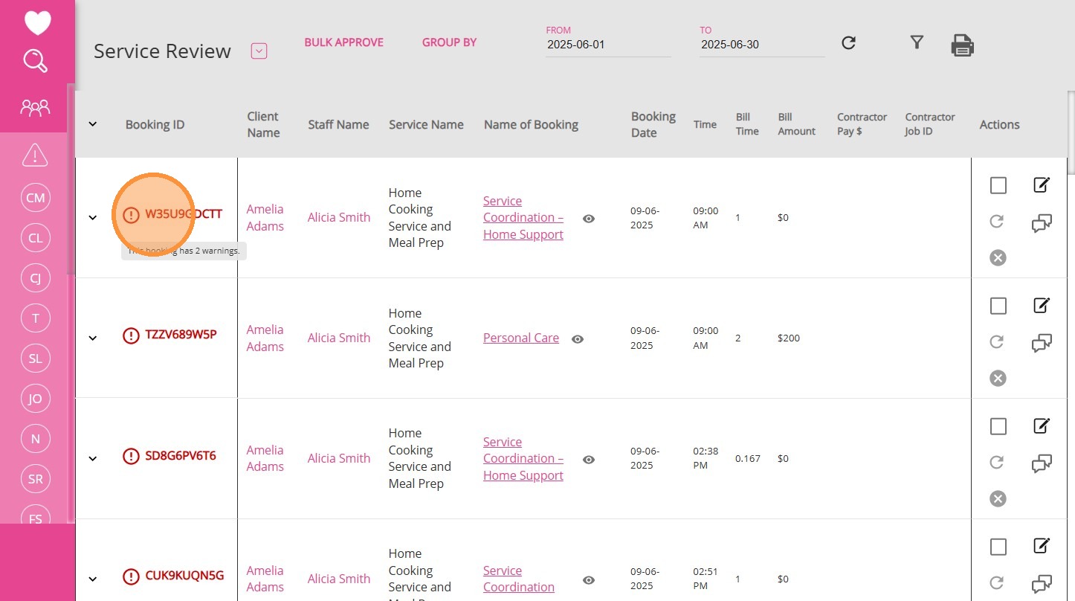Select the checkbox for booking TZZV689W5P
The image size is (1075, 601).
[998, 306]
